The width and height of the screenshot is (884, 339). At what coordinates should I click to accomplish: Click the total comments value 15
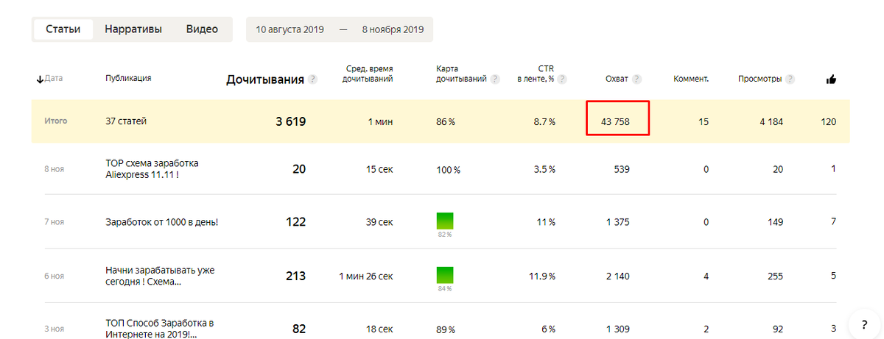click(704, 121)
